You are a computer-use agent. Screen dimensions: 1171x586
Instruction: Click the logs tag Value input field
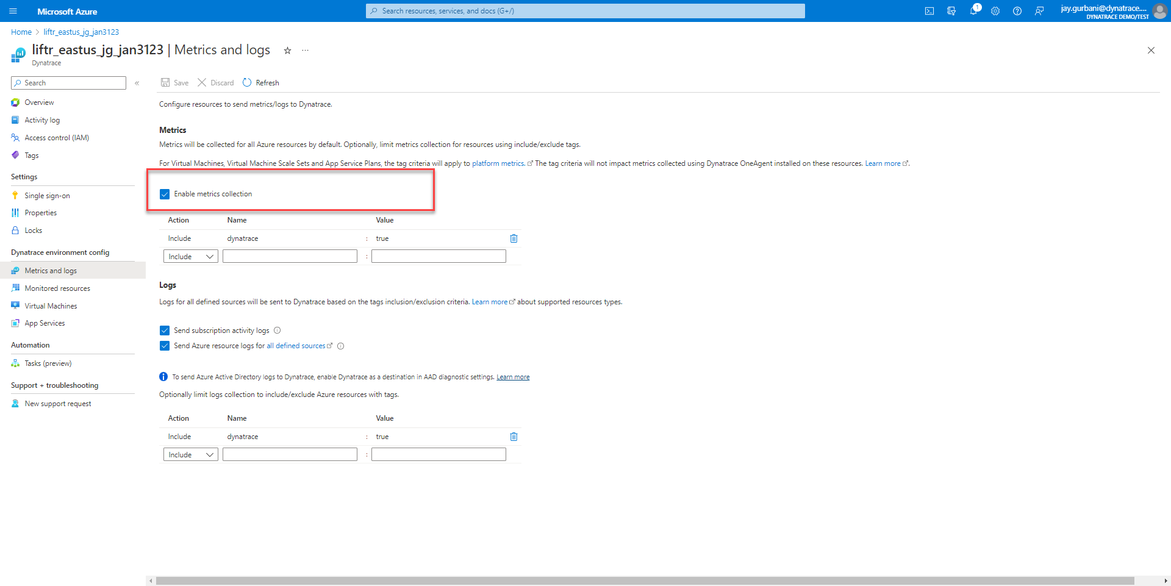point(439,455)
